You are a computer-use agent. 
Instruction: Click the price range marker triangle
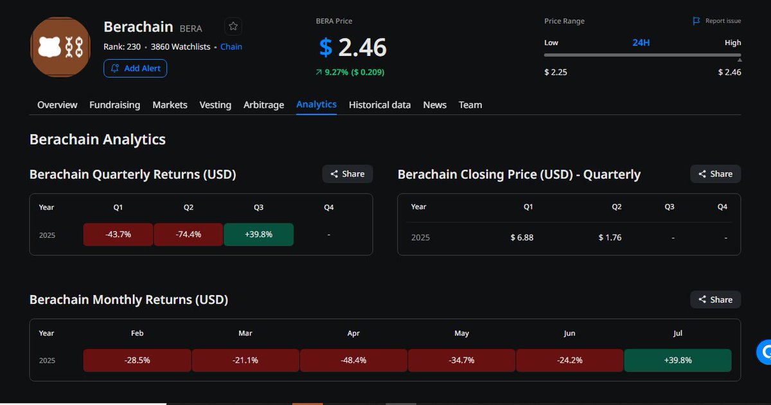[x=740, y=60]
